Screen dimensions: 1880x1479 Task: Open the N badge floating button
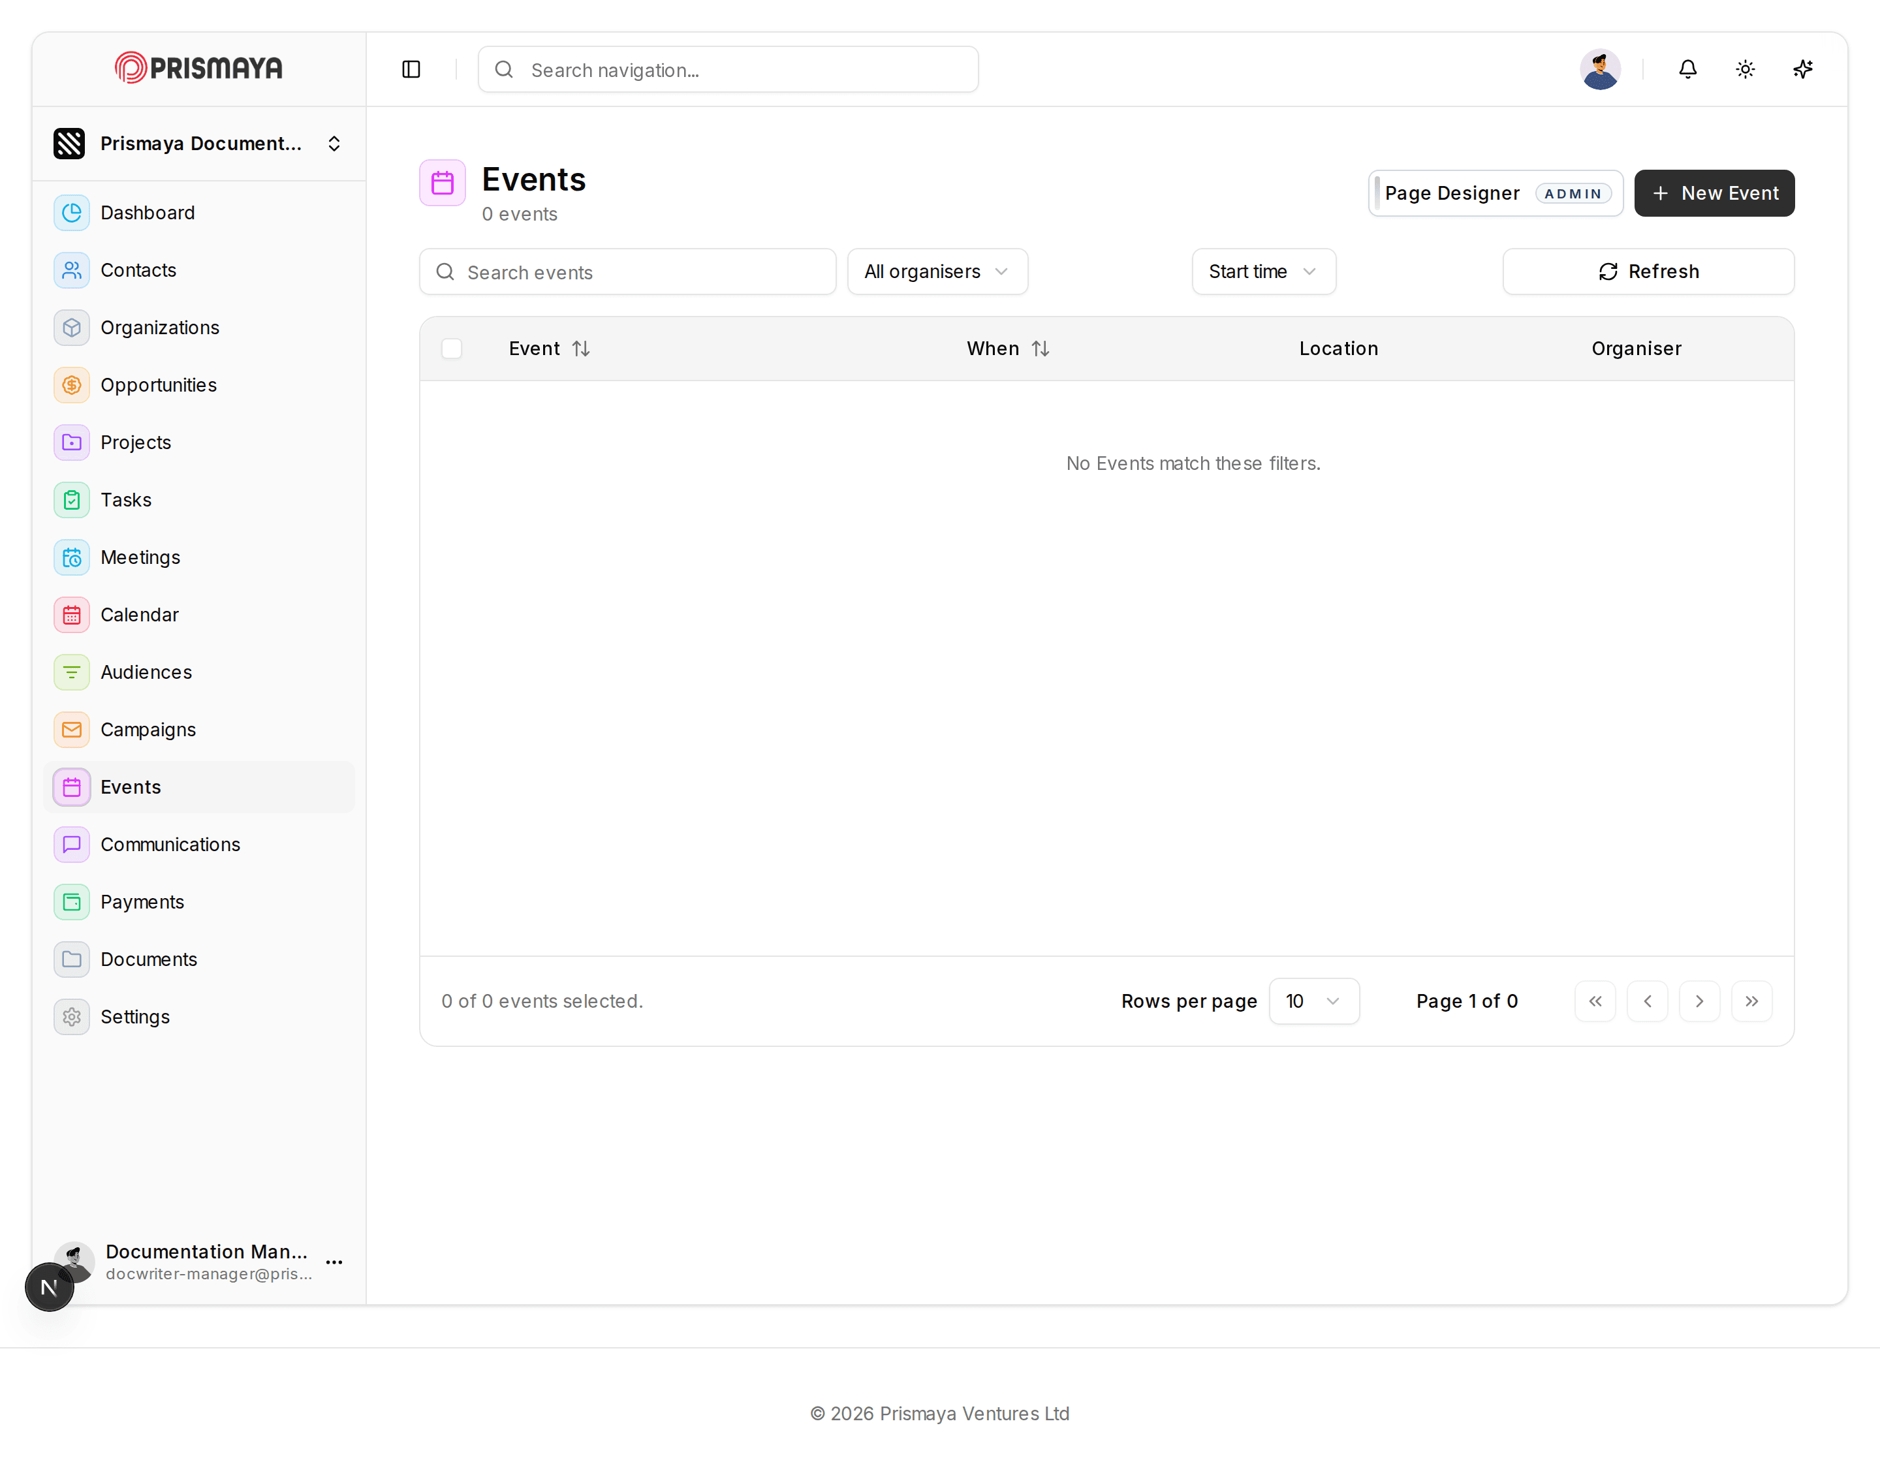coord(50,1286)
